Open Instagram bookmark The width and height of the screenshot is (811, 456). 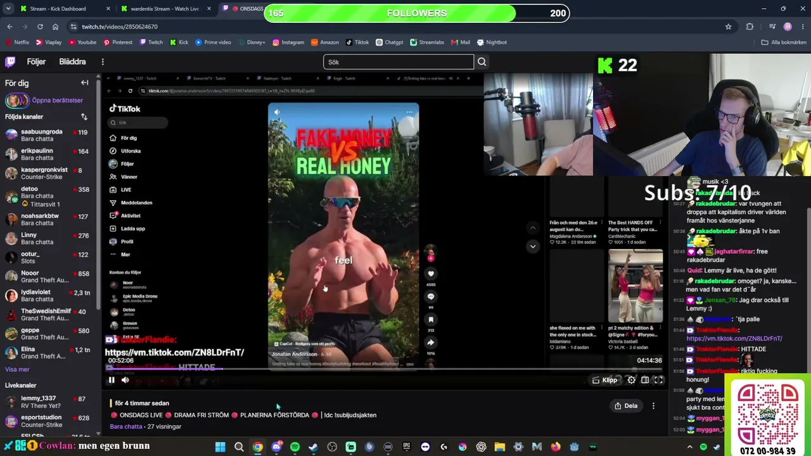[288, 42]
